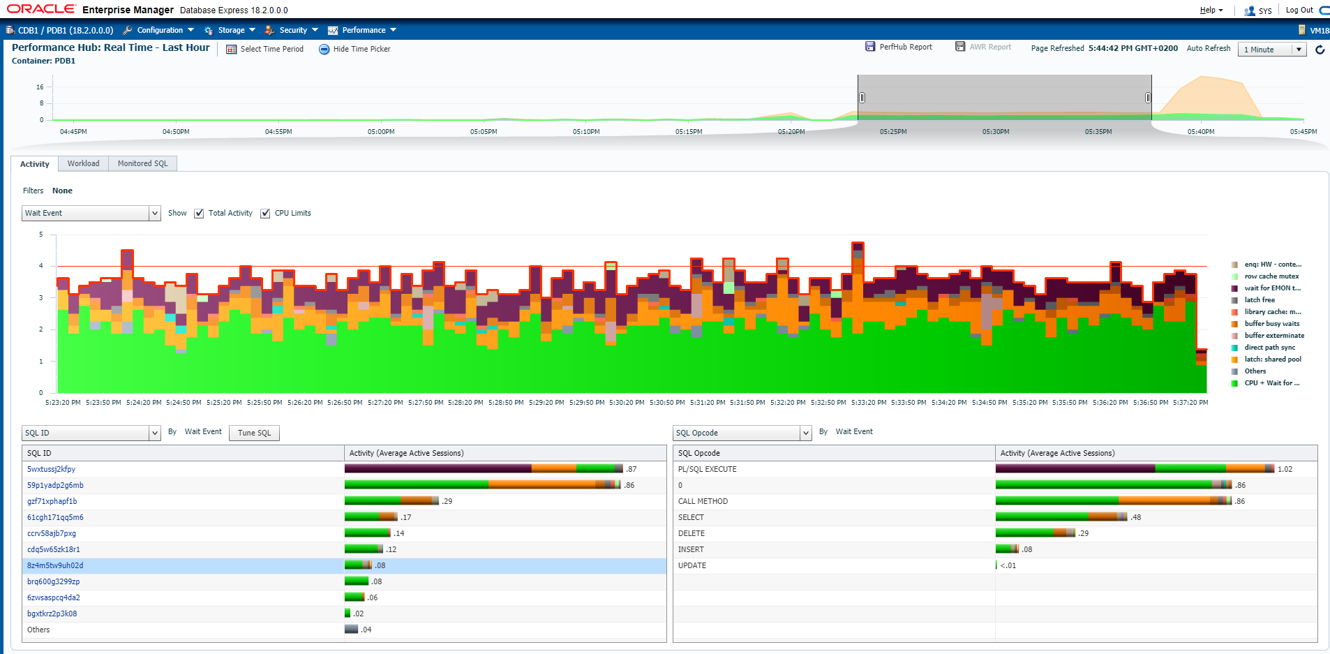
Task: Click the latch free legend swatch
Action: coord(1234,300)
